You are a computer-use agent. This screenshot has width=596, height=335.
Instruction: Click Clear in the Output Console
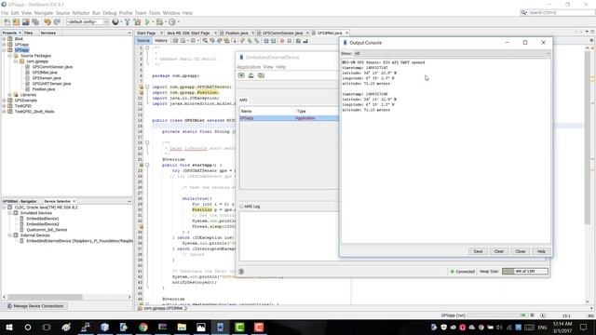(499, 251)
